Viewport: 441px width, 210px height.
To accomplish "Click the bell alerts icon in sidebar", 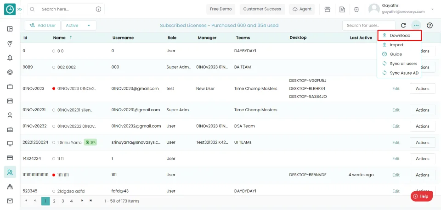I will point(10,58).
